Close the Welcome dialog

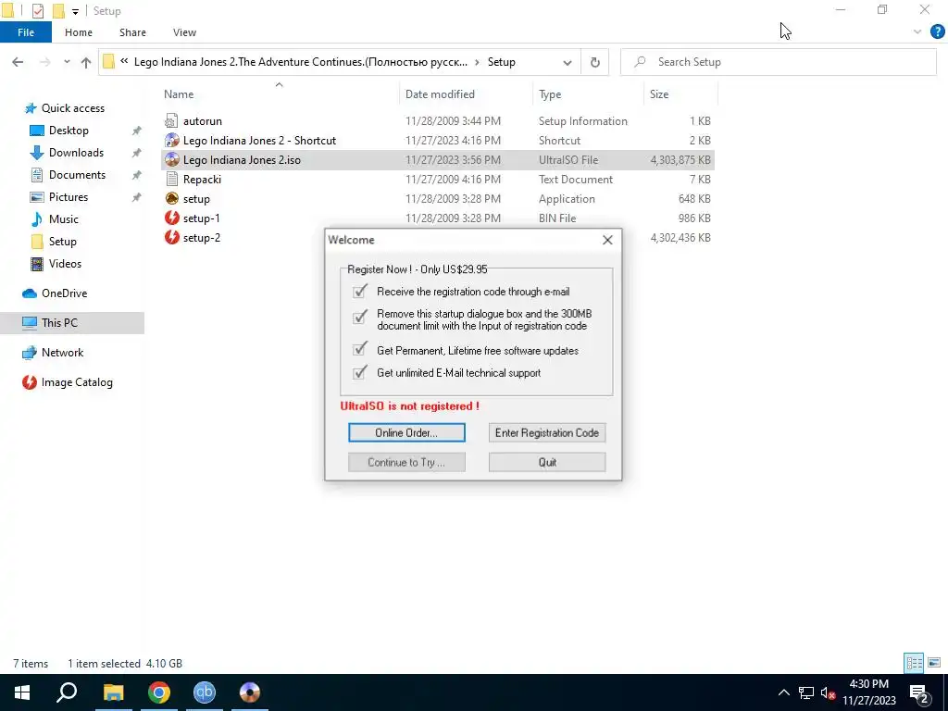[607, 240]
